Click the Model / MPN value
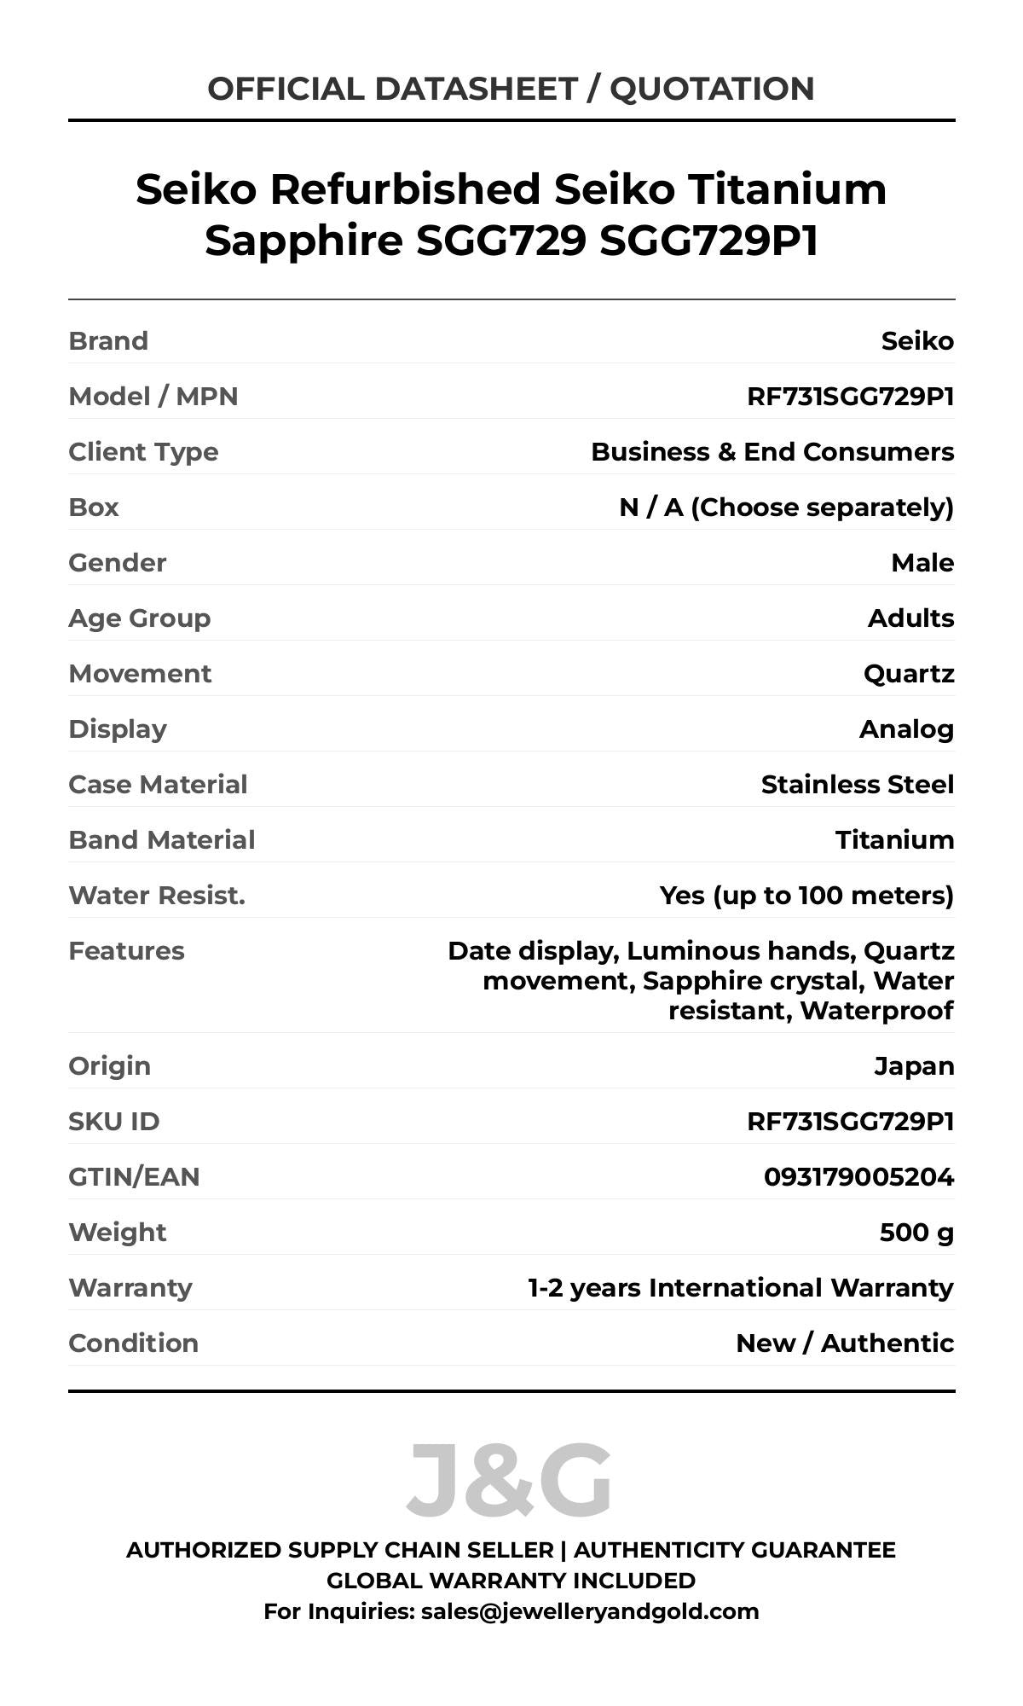The image size is (1023, 1706). 850,397
